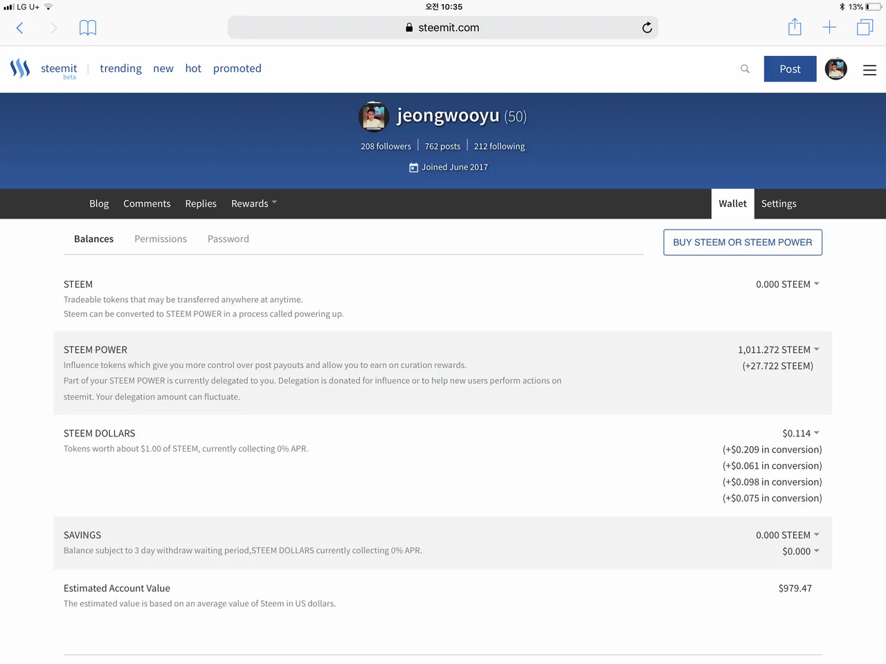
Task: Open the promoted posts feed
Action: point(237,68)
